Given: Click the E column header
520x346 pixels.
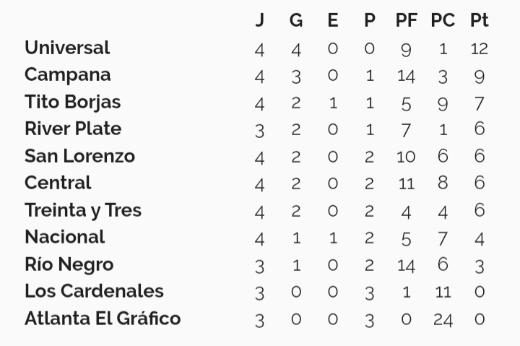Looking at the screenshot, I should 333,20.
